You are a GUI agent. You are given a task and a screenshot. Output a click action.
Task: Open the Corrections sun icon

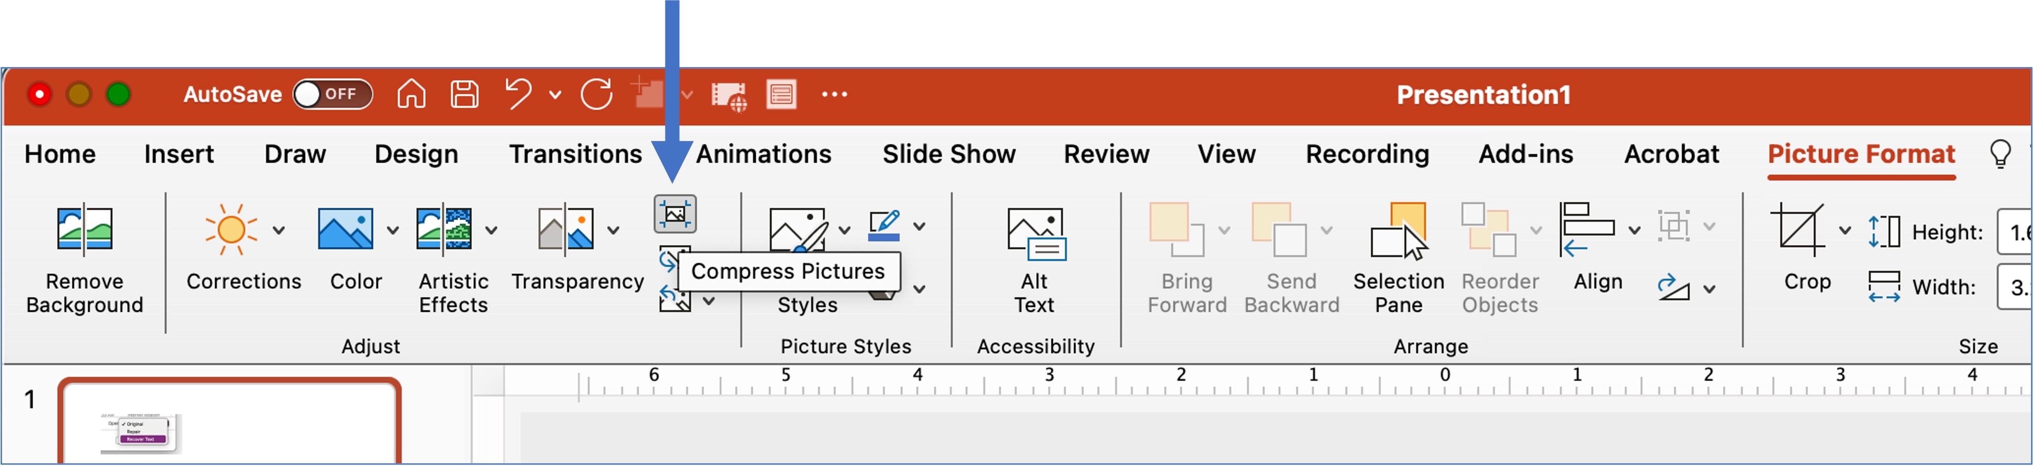[x=231, y=229]
